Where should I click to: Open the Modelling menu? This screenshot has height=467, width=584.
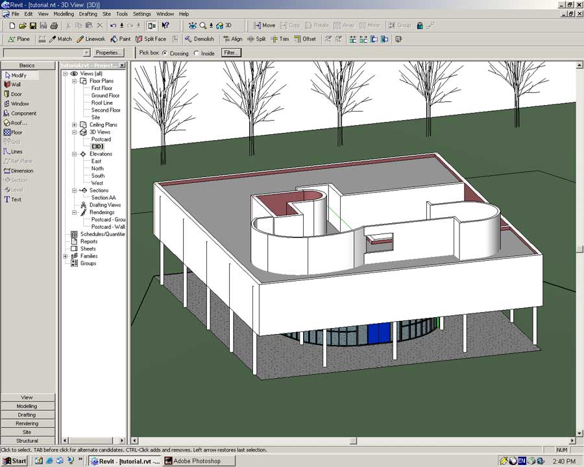[64, 14]
